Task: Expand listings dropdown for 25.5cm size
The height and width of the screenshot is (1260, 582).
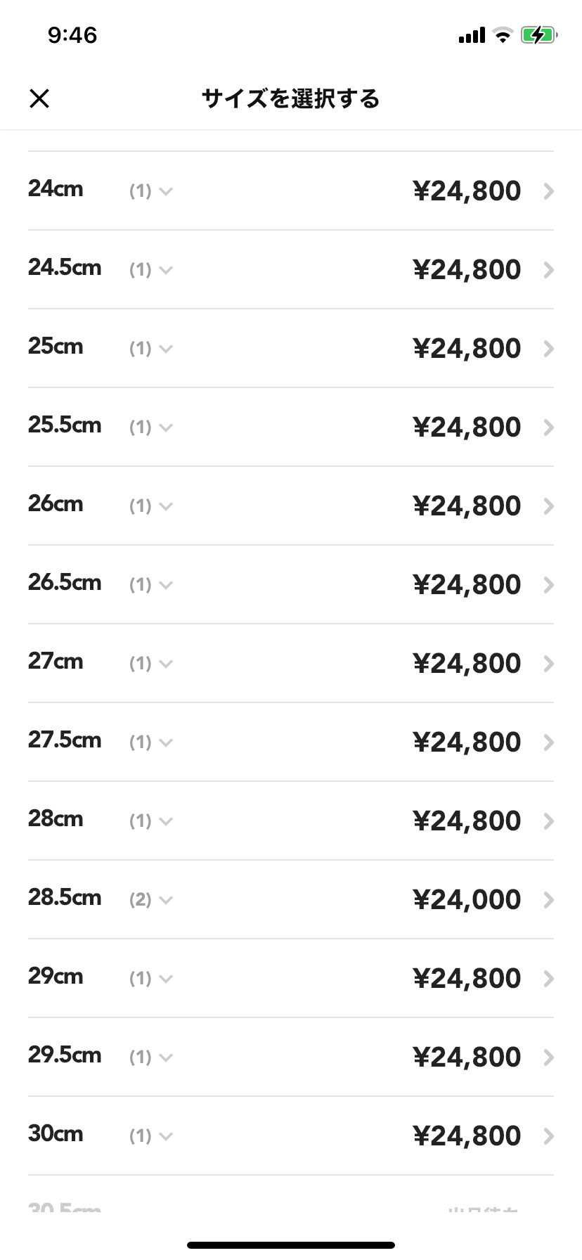Action: click(151, 427)
